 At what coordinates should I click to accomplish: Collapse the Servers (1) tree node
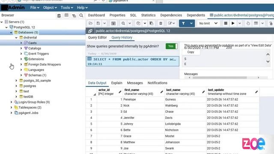point(2,22)
